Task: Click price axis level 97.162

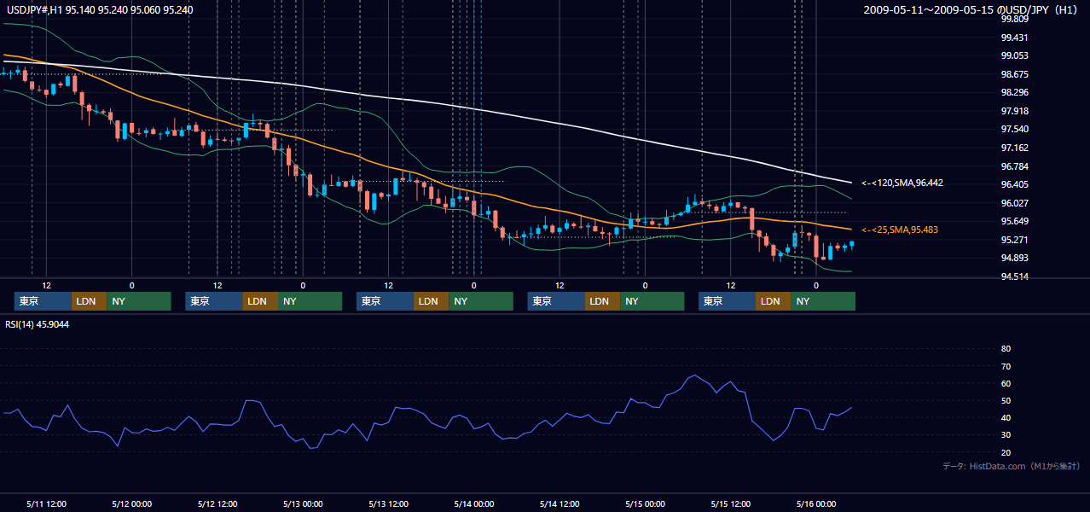Action: coord(1015,148)
